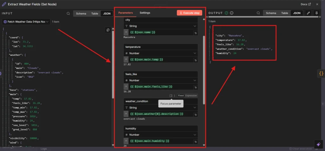This screenshot has width=325, height=151.
Task: Click the Focus parameter panel icon
Action: tap(171, 95)
